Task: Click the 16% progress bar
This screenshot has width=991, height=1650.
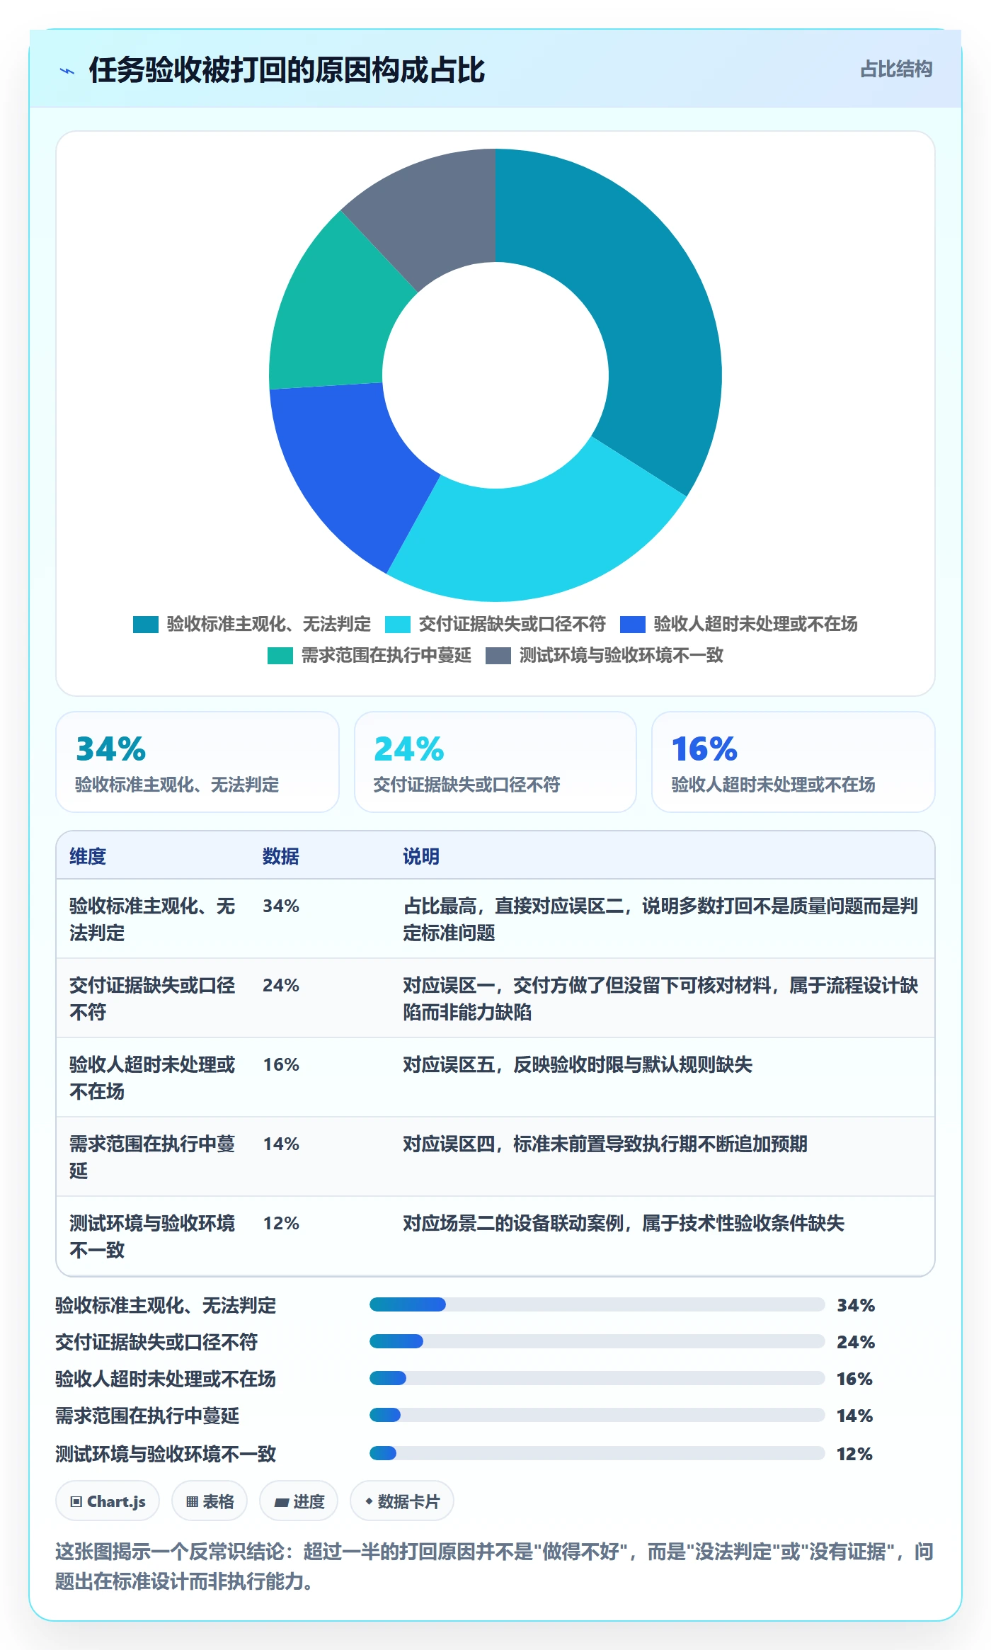Action: click(x=597, y=1378)
